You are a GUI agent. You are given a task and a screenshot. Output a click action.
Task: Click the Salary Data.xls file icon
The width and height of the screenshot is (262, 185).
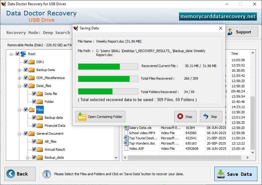coord(126,128)
